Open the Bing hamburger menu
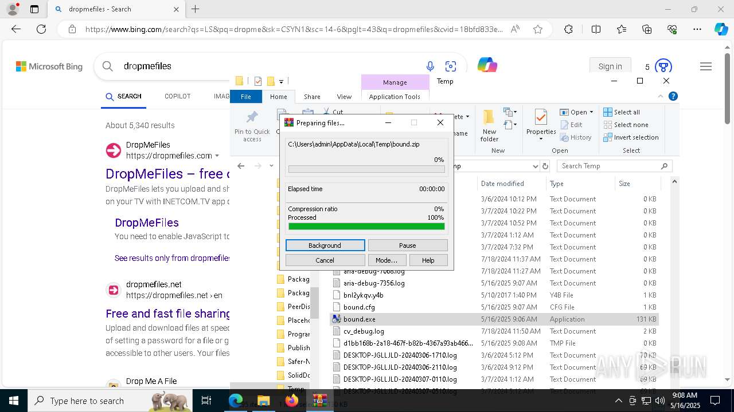Image resolution: width=734 pixels, height=412 pixels. pyautogui.click(x=706, y=66)
